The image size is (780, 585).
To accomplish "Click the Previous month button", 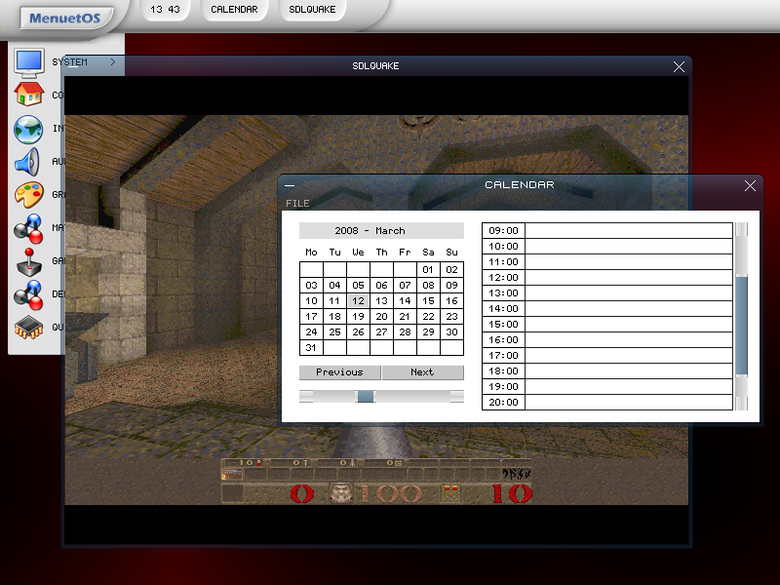I will [x=339, y=372].
